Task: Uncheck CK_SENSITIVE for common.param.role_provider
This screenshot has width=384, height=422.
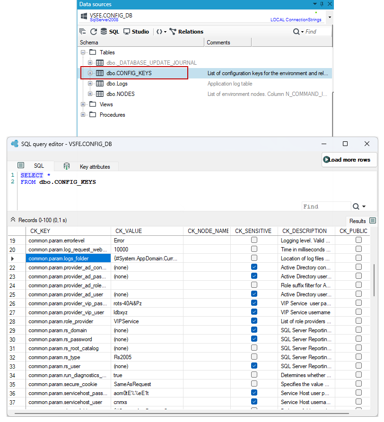Action: coord(254,321)
